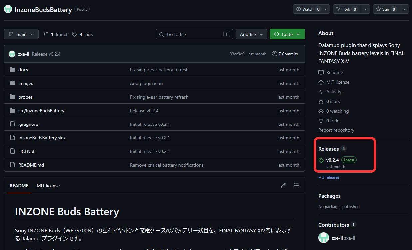Open the images folder icon
This screenshot has width=412, height=250.
point(13,83)
